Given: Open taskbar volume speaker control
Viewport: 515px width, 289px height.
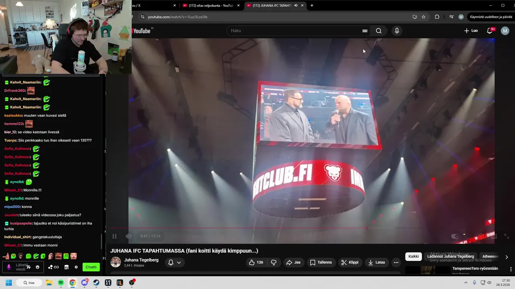Looking at the screenshot, I should pos(489,283).
